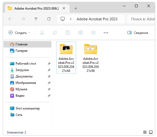
Task: Switch to large icons view button
Action: tap(151, 132)
